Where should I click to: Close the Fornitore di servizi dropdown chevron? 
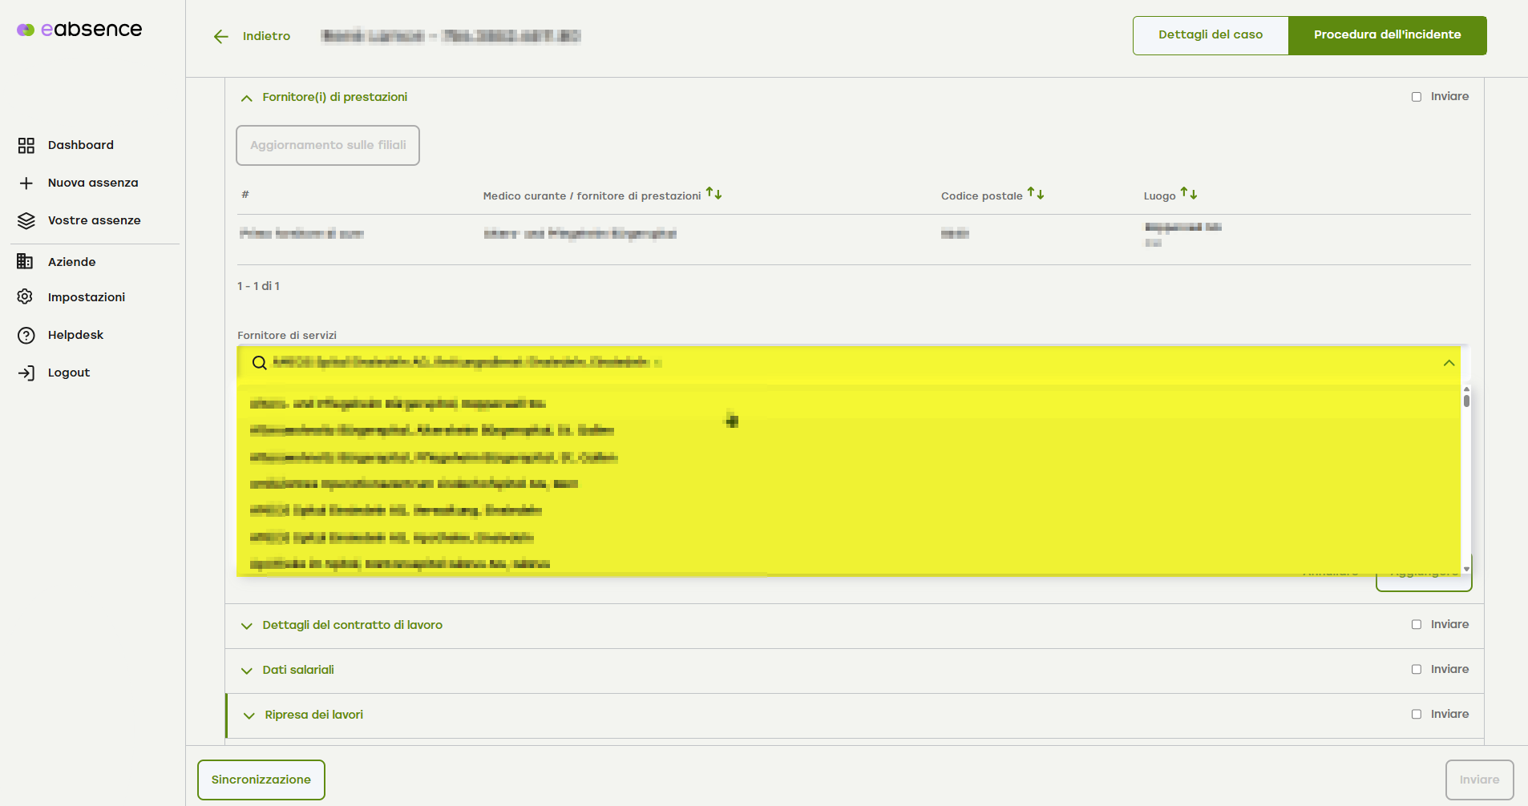[x=1449, y=363]
